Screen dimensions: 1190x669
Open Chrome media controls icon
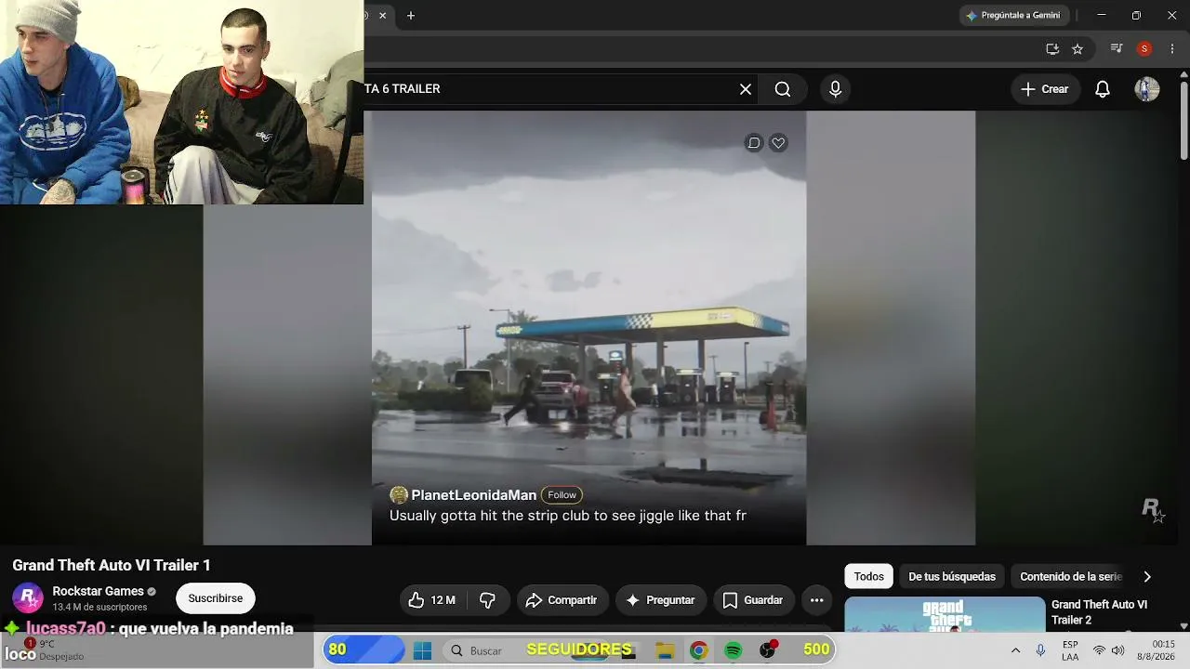coord(1117,48)
